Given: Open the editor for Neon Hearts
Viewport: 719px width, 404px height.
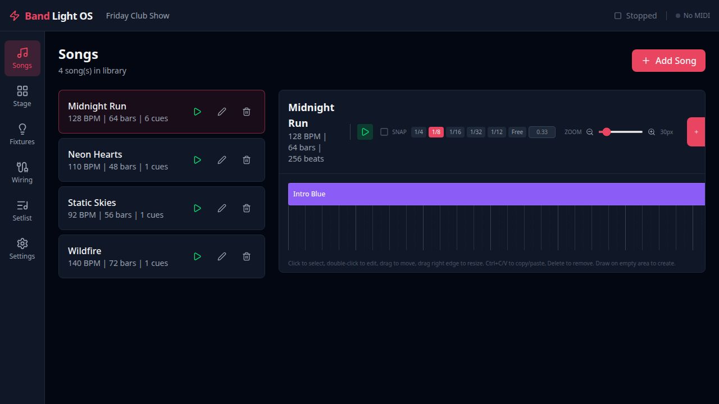Looking at the screenshot, I should (222, 160).
